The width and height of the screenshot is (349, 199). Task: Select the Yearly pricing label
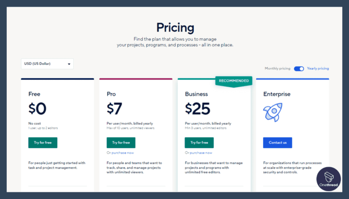pyautogui.click(x=318, y=69)
